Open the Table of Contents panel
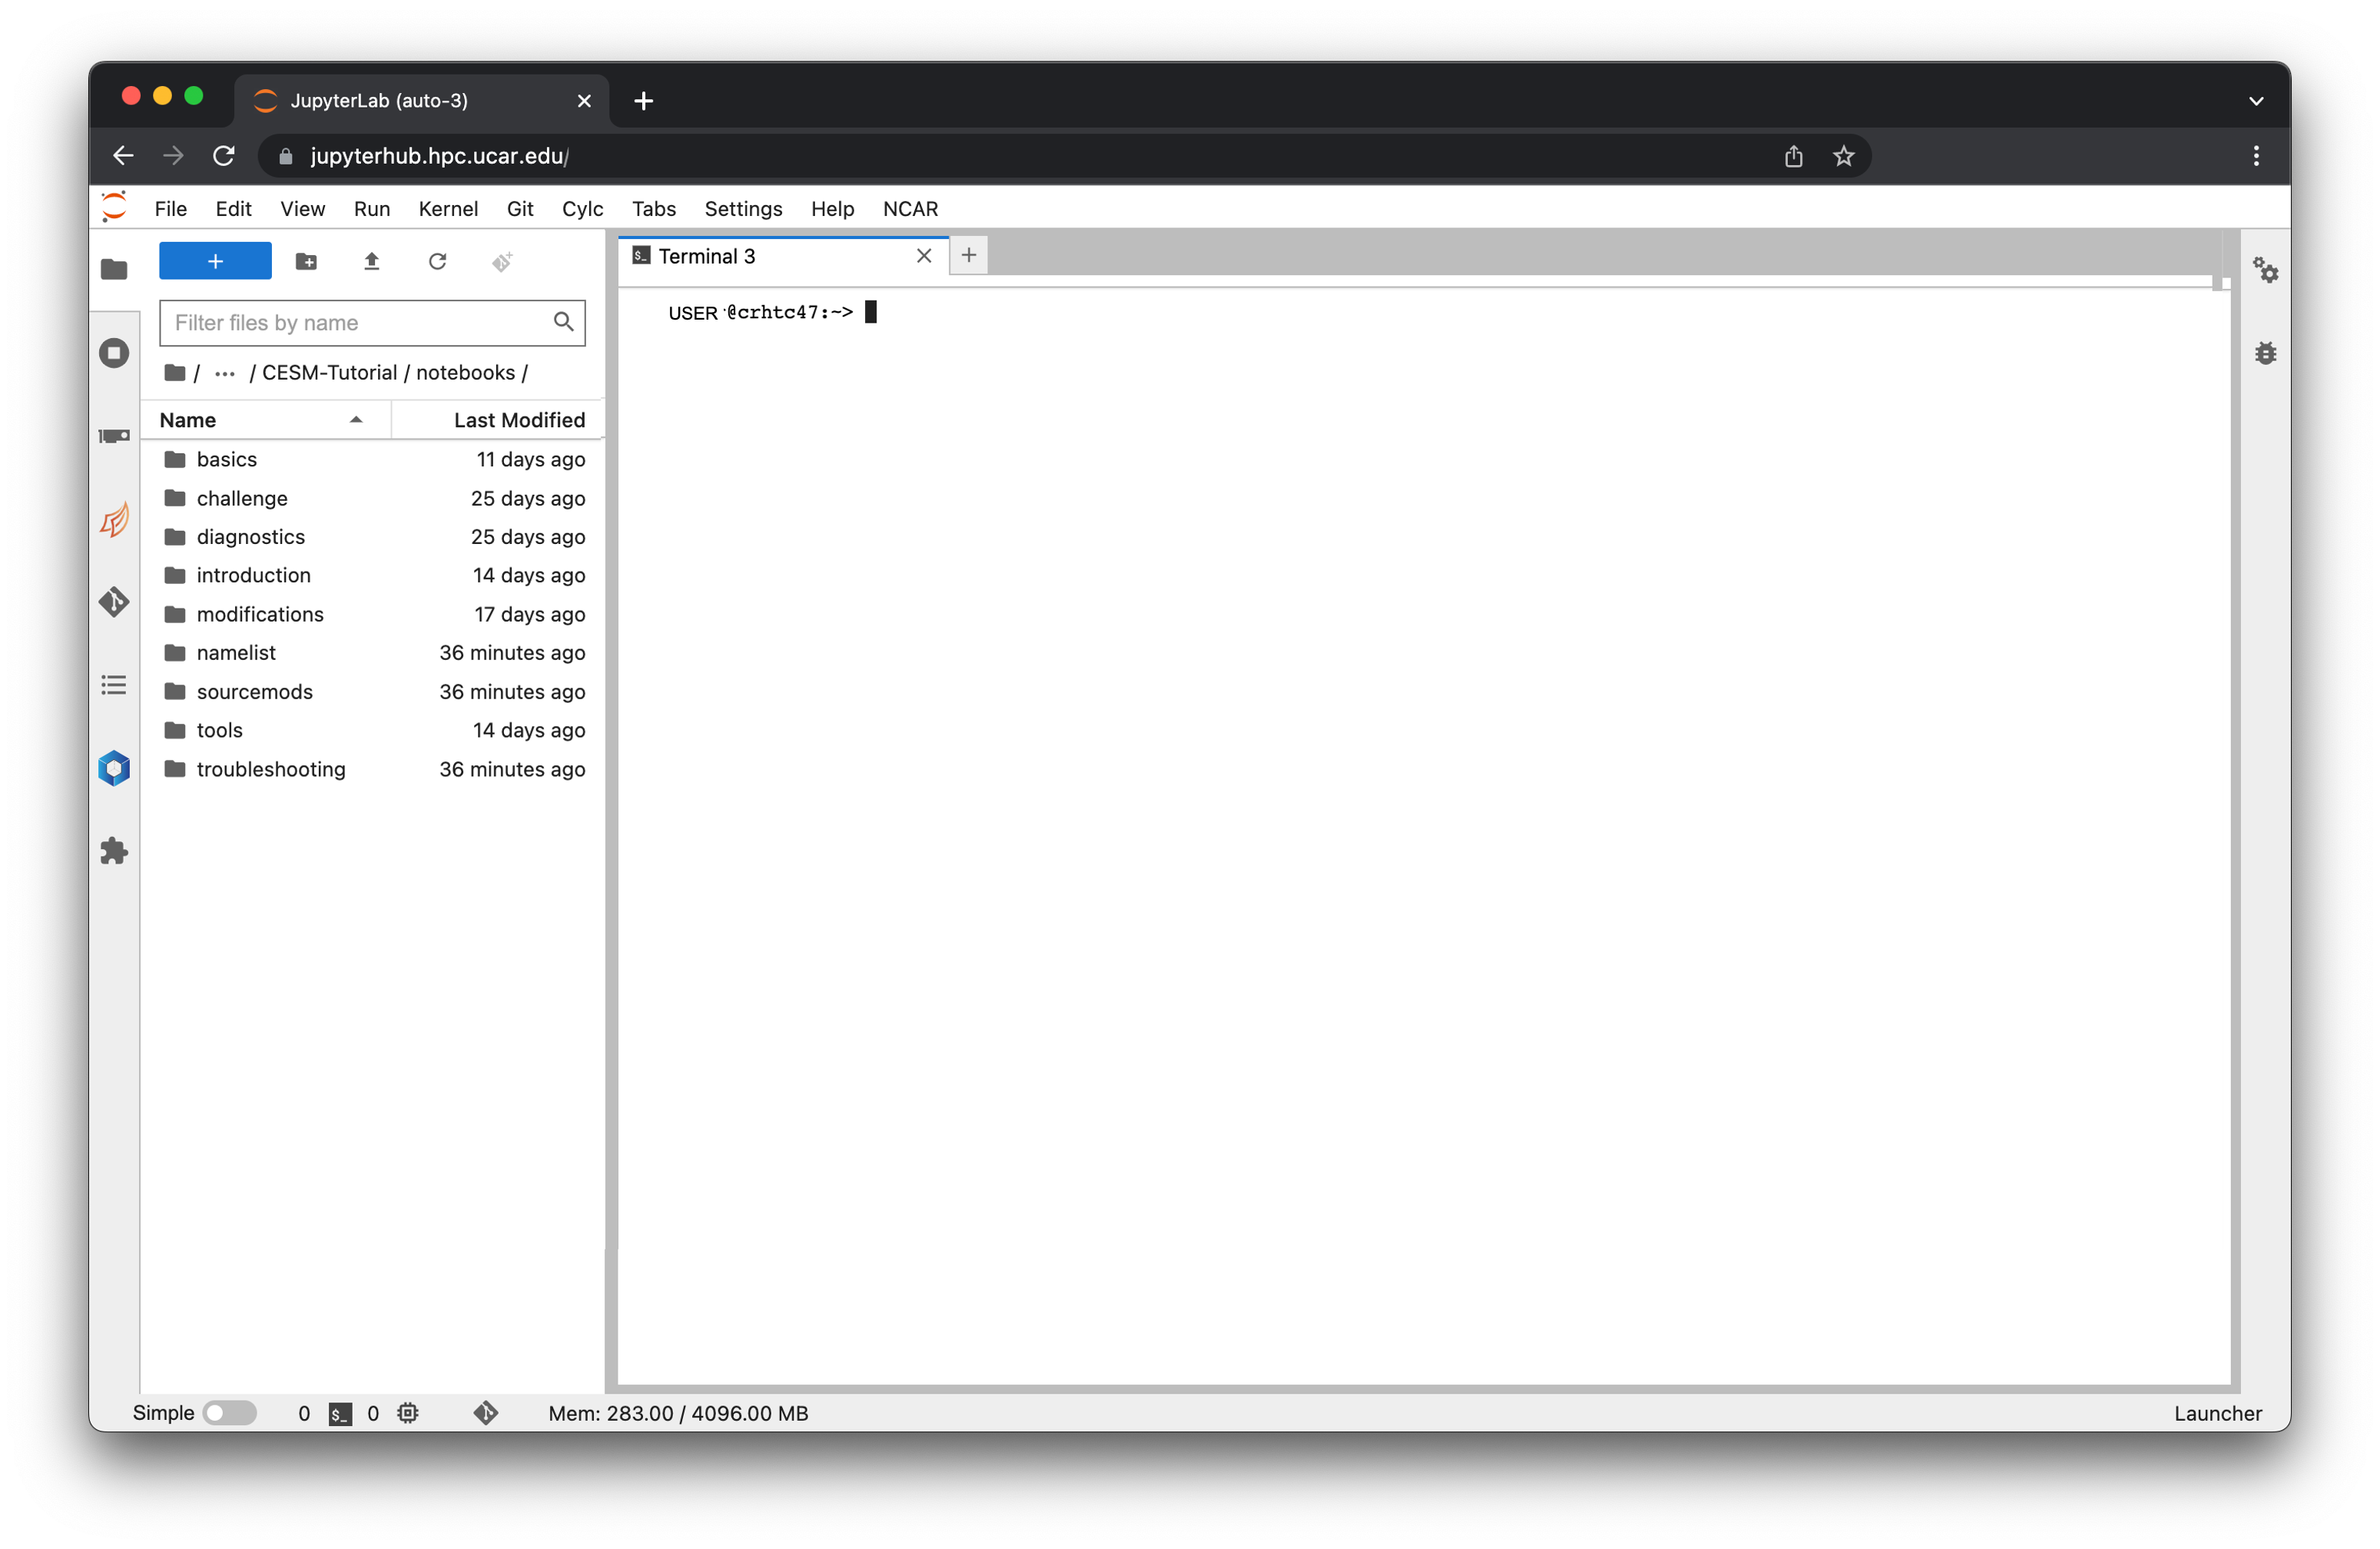The image size is (2380, 1549). 114,685
